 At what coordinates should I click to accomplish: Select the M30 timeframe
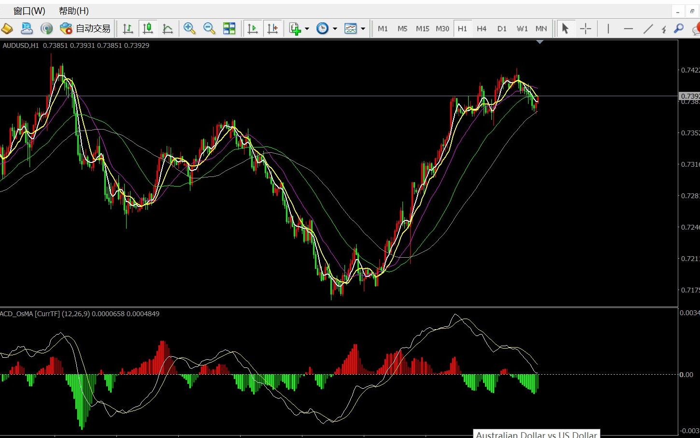tap(443, 29)
